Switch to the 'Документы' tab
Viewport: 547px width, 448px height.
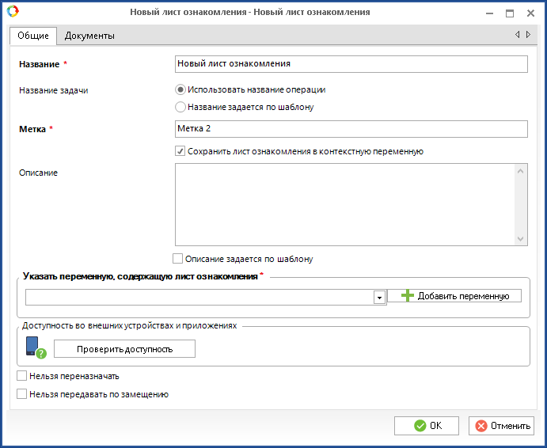(89, 36)
